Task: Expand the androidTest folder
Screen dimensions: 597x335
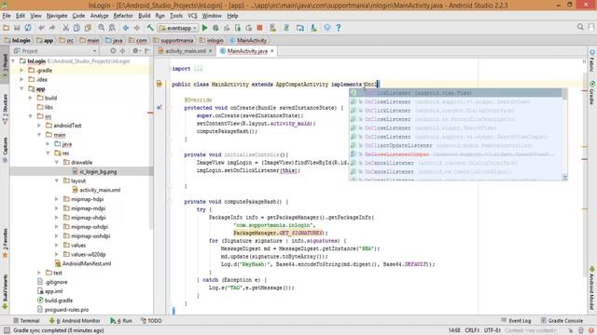Action: point(39,126)
